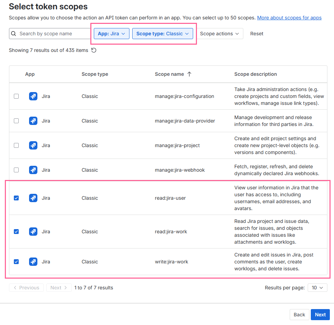This screenshot has width=334, height=325.
Task: Click Jira icon in manage:jira-project row
Action: (x=33, y=145)
